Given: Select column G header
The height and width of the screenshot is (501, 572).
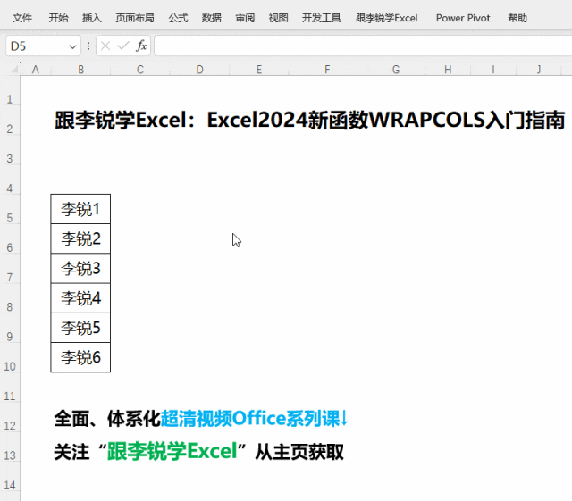Looking at the screenshot, I should [x=396, y=69].
